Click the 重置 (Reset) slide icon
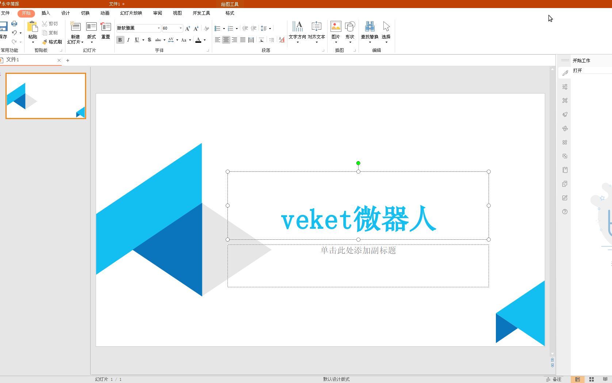Screen dimensions: 612x383 [106, 27]
